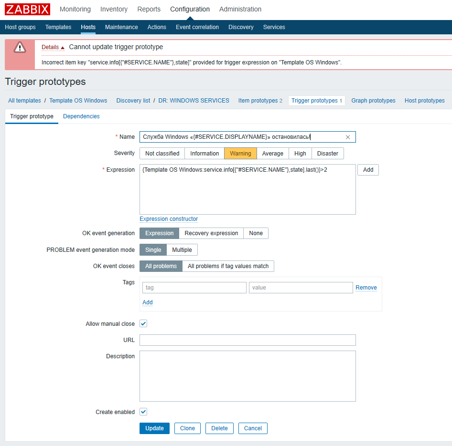Click into the URL field
The width and height of the screenshot is (452, 446).
click(248, 340)
